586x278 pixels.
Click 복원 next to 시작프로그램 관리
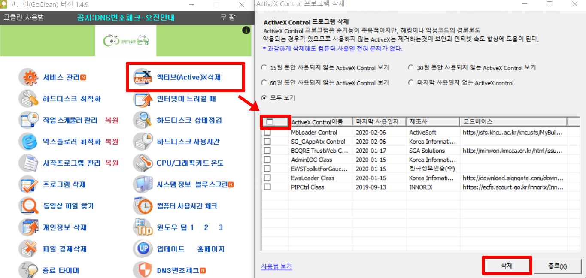(112, 163)
